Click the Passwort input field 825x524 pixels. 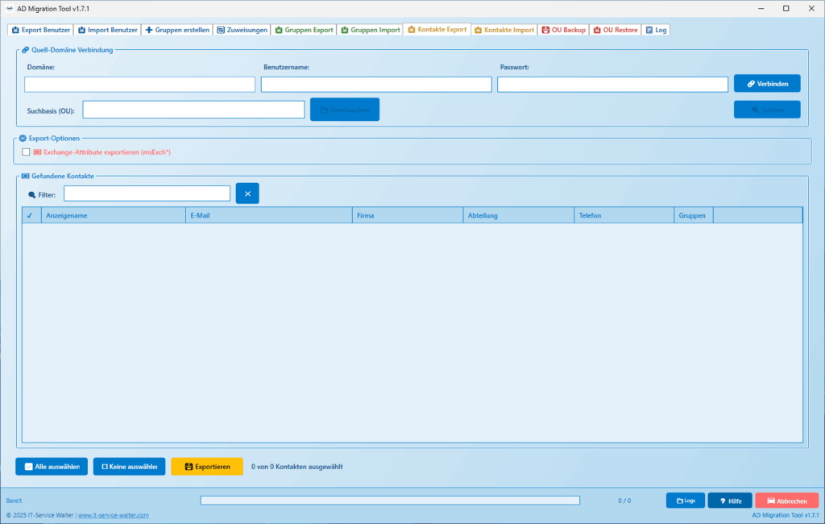[x=612, y=84]
